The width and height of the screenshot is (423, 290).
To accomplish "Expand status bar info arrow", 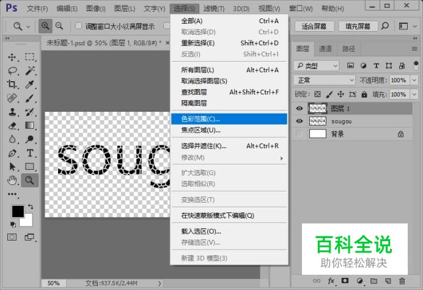I will point(160,283).
